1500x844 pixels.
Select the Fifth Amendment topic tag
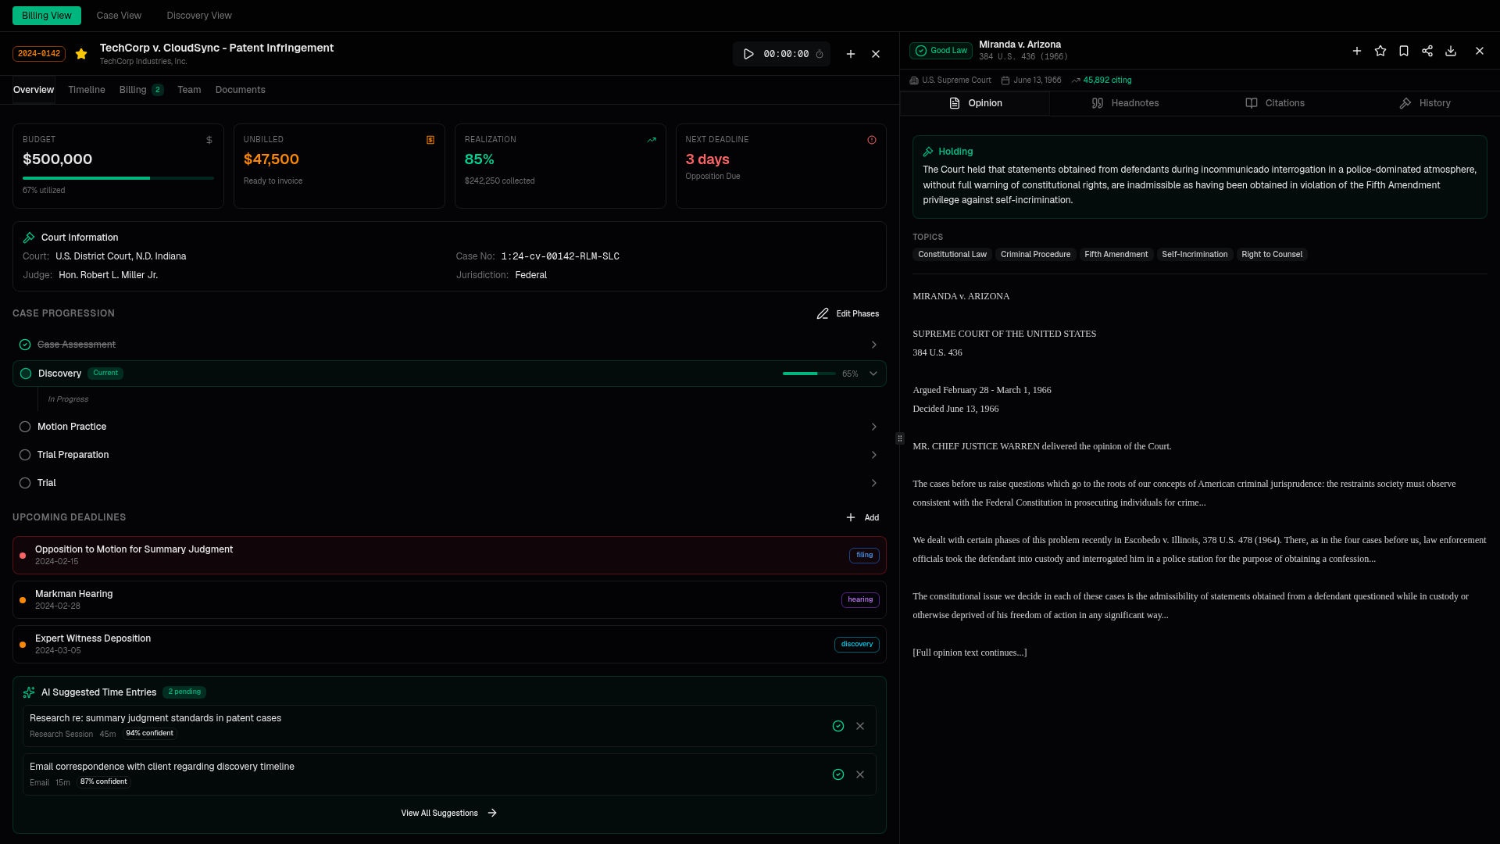(x=1116, y=255)
